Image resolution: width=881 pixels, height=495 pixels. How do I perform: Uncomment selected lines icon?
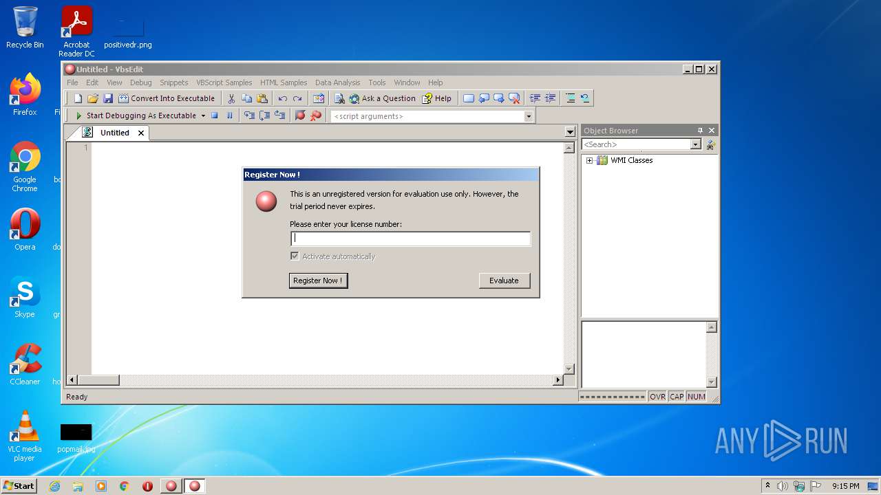click(x=585, y=98)
